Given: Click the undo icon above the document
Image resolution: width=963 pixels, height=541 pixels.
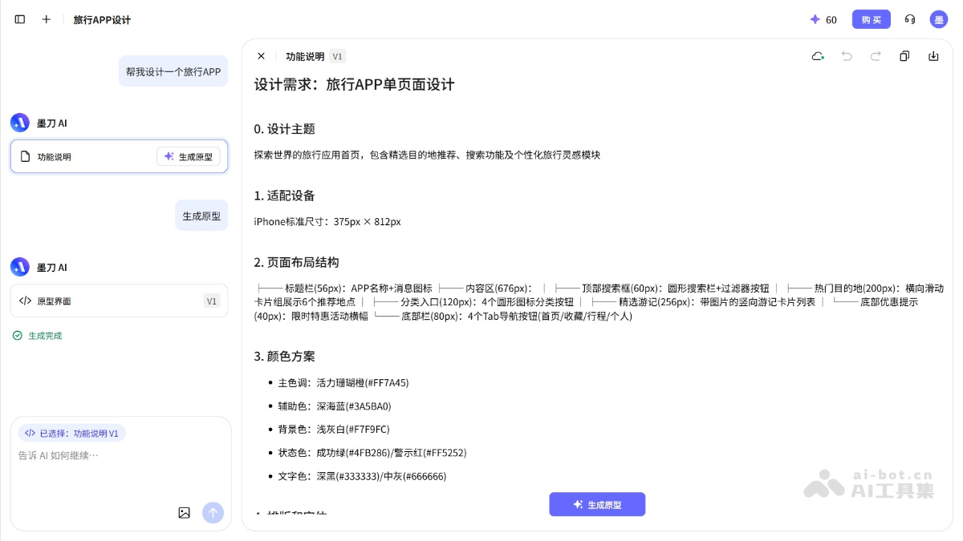Looking at the screenshot, I should coord(847,56).
